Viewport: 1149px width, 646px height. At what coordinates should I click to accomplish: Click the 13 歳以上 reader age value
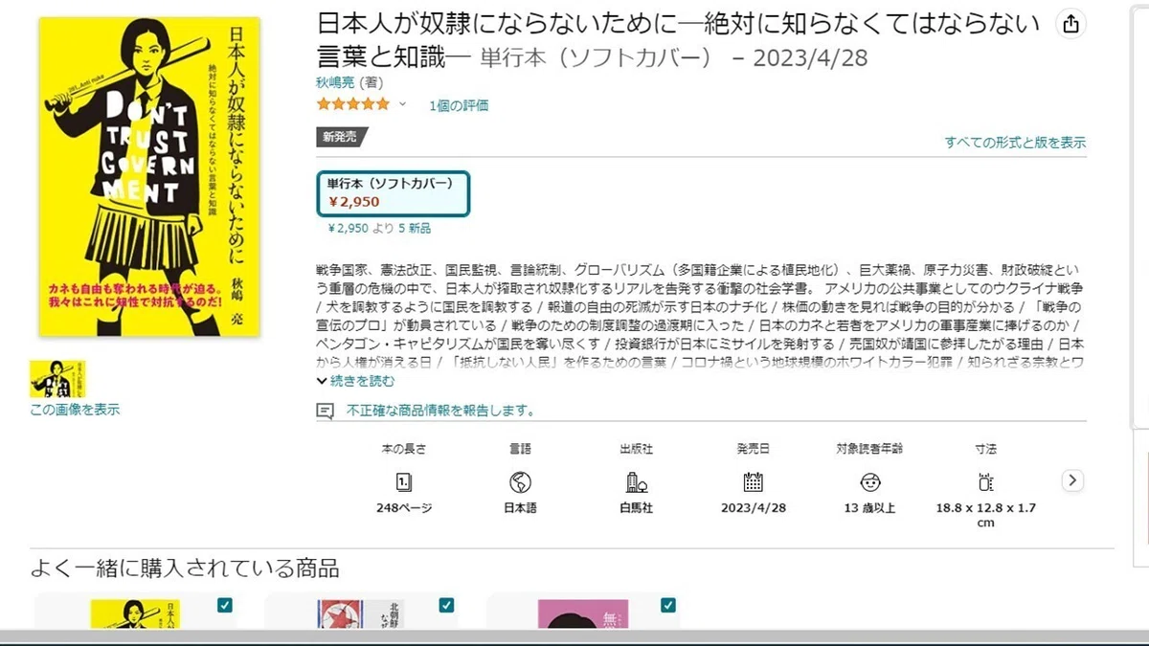coord(869,508)
